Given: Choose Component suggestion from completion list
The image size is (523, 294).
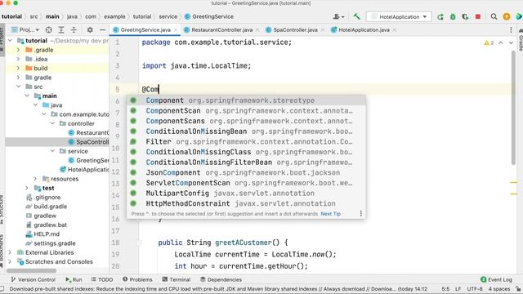Looking at the screenshot, I should [x=246, y=100].
